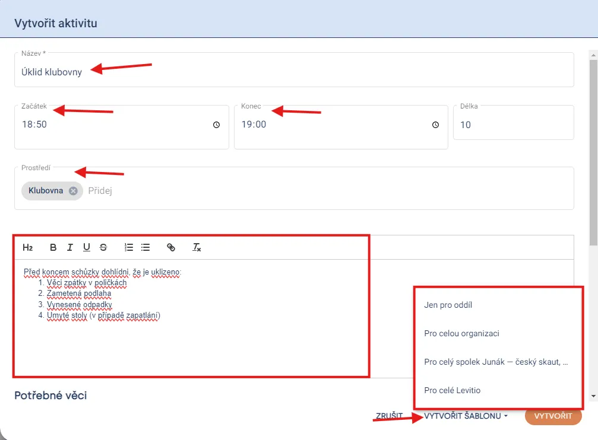Viewport: 598px width, 440px height.
Task: Apply Heading 2 format in editor toolbar
Action: (28, 248)
